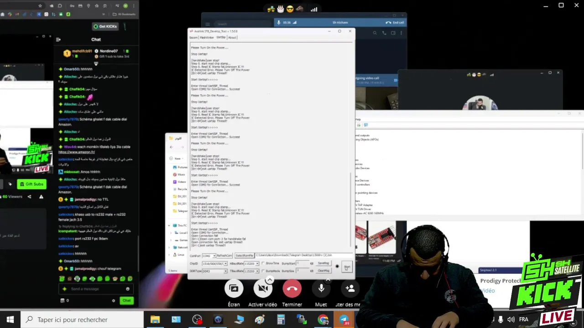Select Pictures in File Explorer sidebar
The image size is (584, 328).
[x=180, y=167]
